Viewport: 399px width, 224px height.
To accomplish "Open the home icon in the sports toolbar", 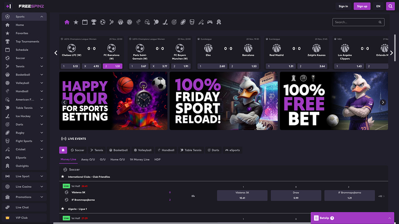I will click(x=67, y=22).
